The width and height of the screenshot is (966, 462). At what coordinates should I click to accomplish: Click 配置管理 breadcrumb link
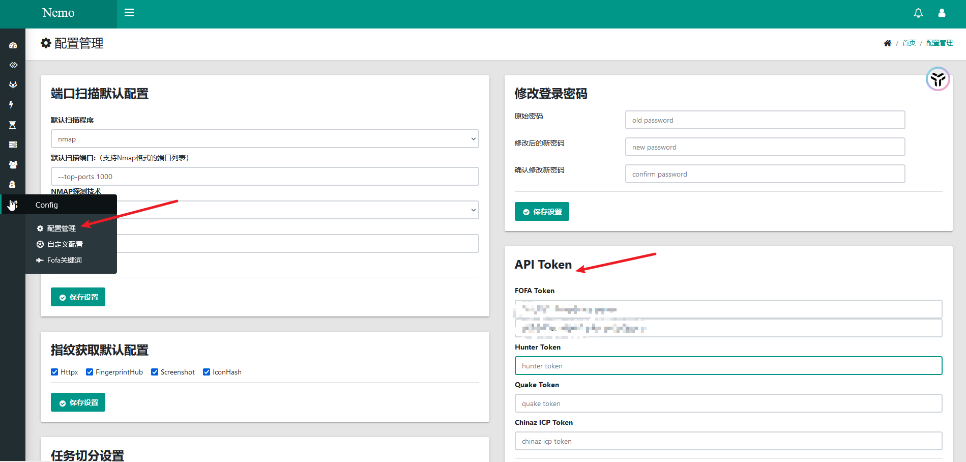pyautogui.click(x=939, y=43)
